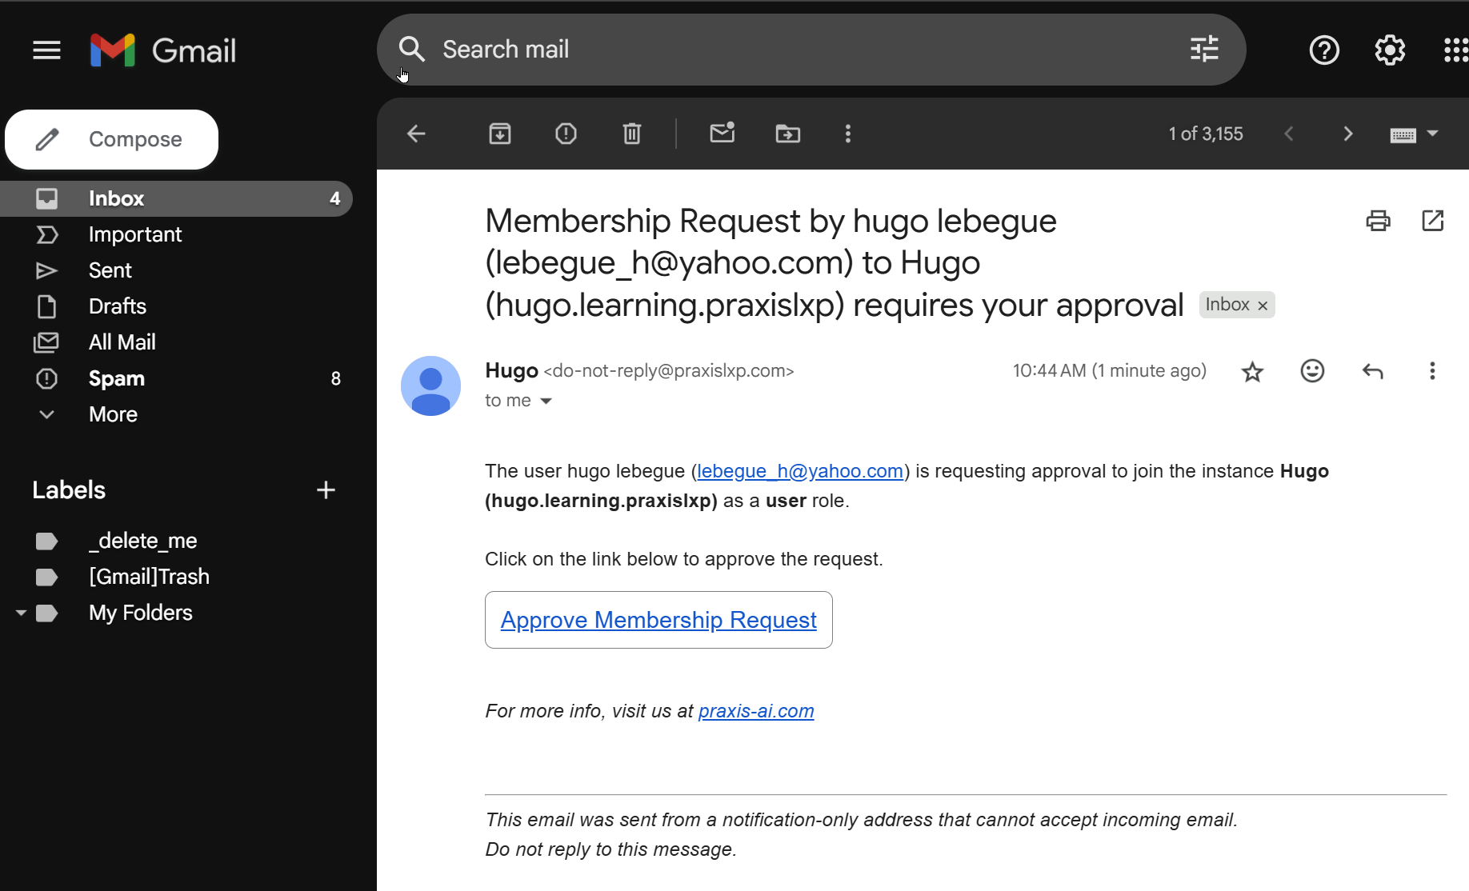The height and width of the screenshot is (891, 1469).
Task: Collapse the My Folders label group
Action: (x=20, y=613)
